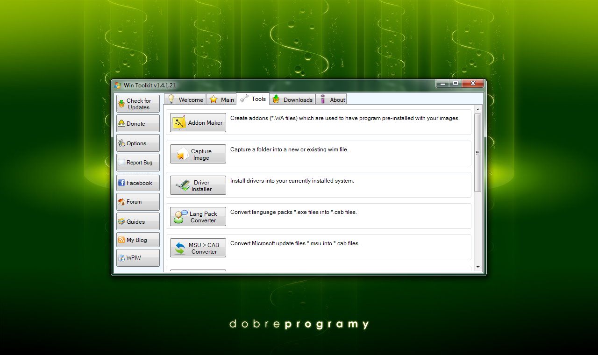Click the Forum house icon
The height and width of the screenshot is (355, 598).
click(121, 202)
